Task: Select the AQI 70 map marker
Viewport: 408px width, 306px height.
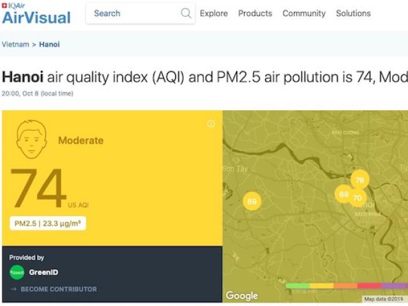Action: 357,198
